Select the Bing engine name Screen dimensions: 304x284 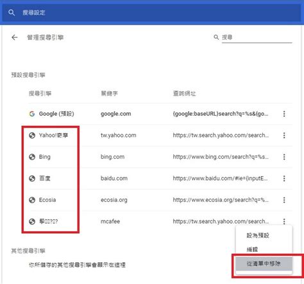click(45, 157)
